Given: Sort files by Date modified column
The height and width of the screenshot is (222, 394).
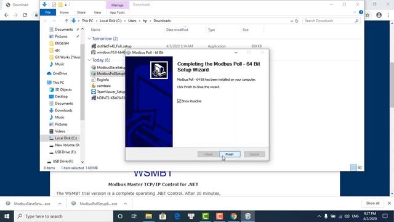Looking at the screenshot, I should tap(177, 30).
